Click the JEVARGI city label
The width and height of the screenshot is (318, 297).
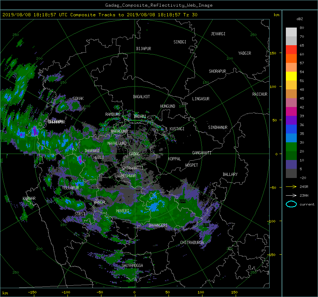(x=218, y=34)
